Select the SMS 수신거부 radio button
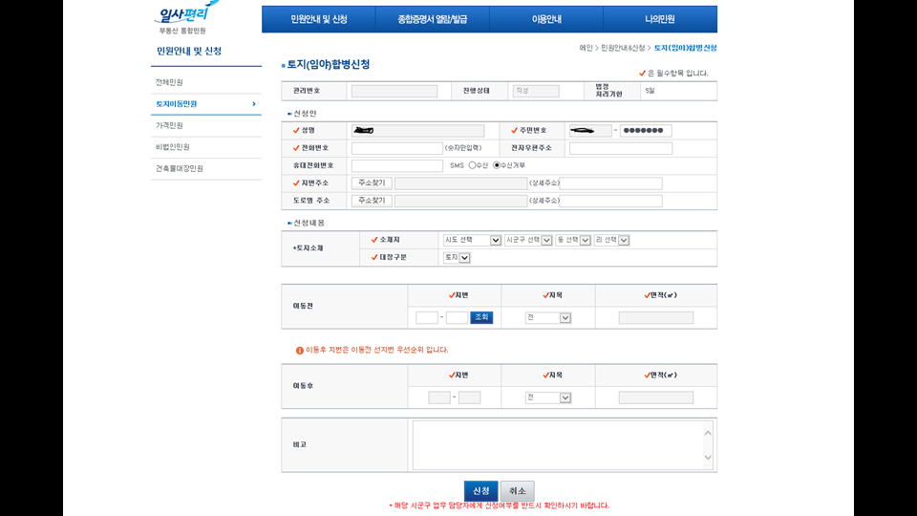Image resolution: width=917 pixels, height=516 pixels. coord(497,165)
